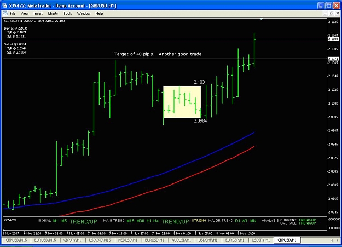Switch to the USDCHF,H1 chart tab
Viewport: 342px width, 247px height.
pos(207,240)
